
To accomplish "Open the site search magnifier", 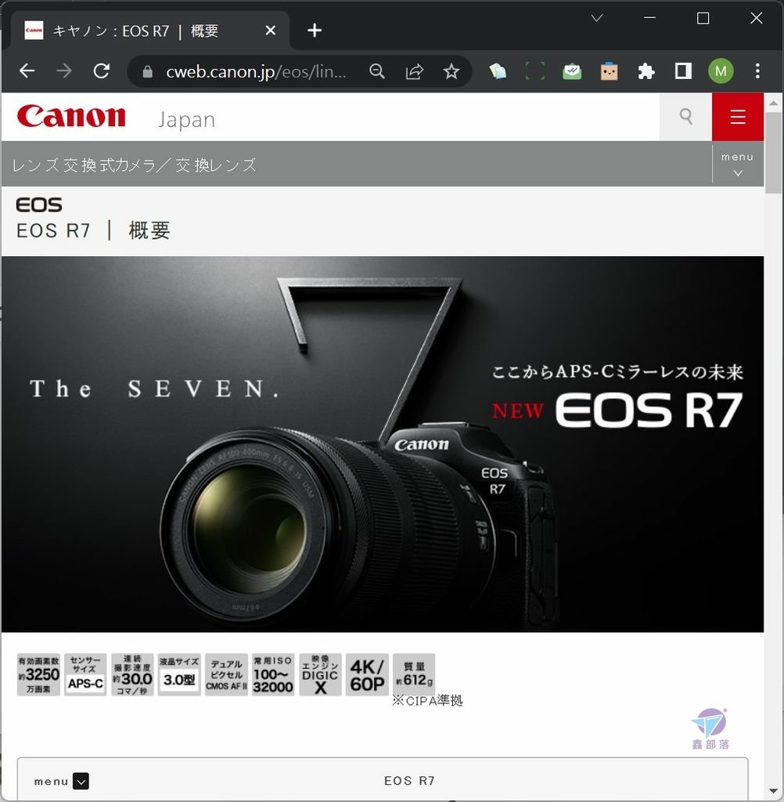I will tap(686, 117).
